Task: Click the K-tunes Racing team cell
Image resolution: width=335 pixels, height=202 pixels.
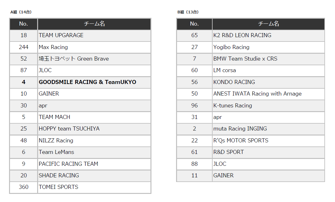Action: click(233, 106)
